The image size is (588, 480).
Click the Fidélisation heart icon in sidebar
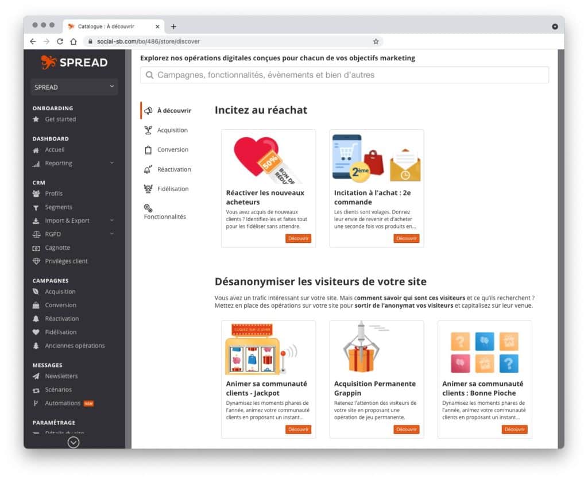[x=36, y=332]
